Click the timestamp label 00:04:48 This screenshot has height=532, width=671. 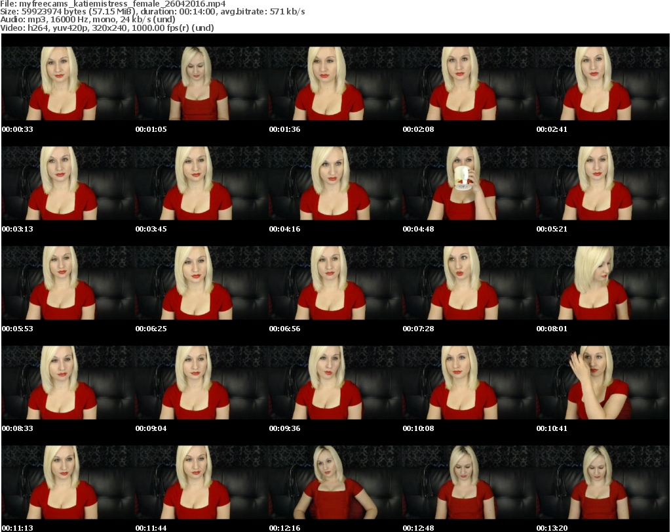click(418, 229)
